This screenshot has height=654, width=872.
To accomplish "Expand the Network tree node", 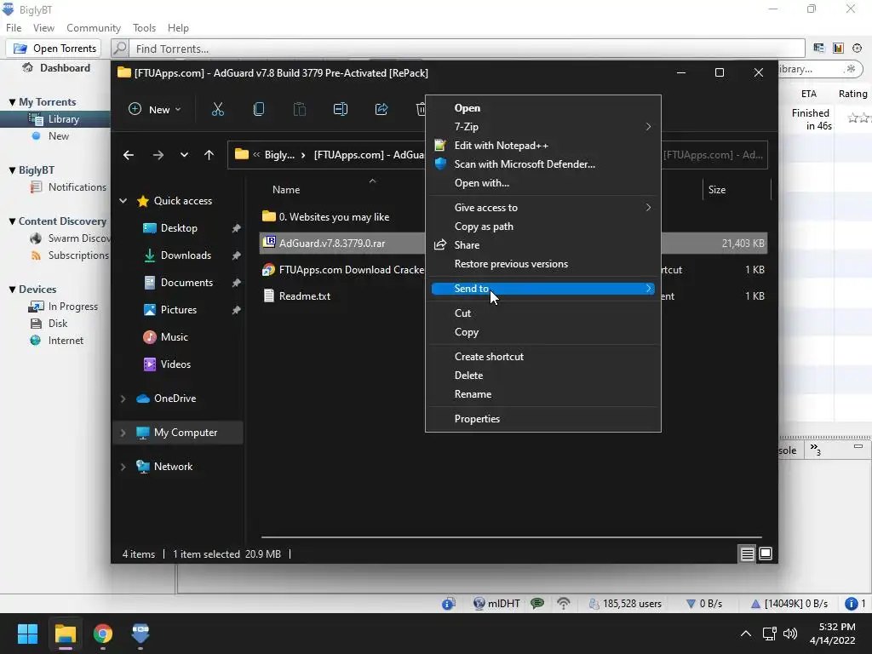I will (x=123, y=467).
